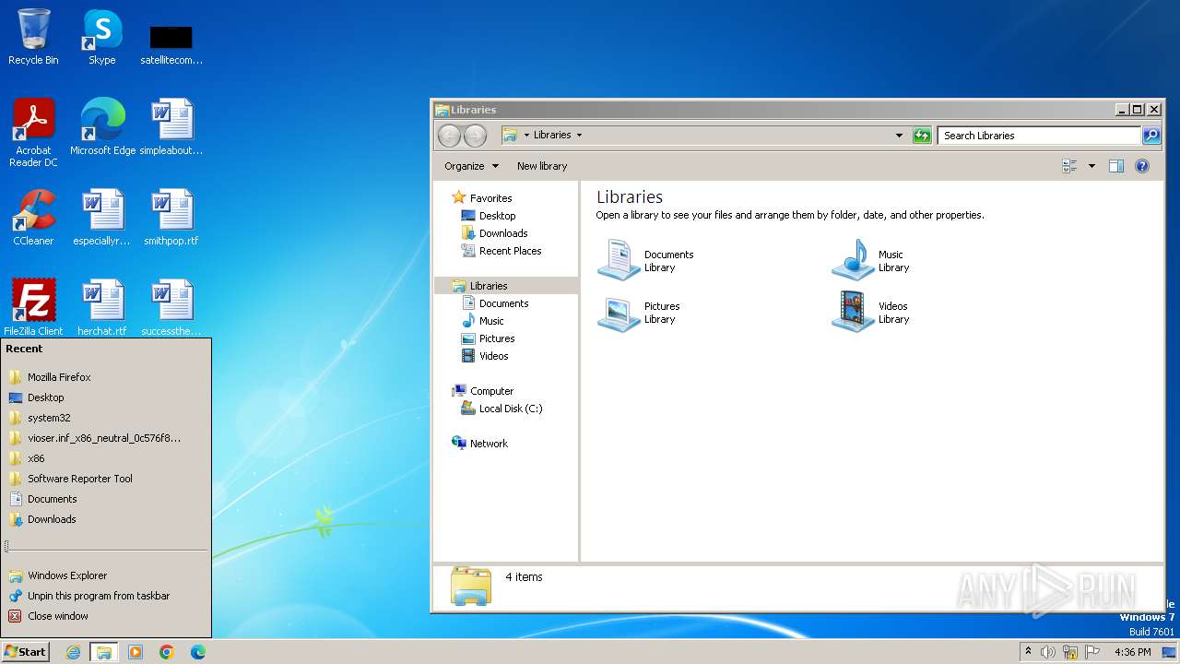Expand Libraries breadcrumb arrow
1180x664 pixels.
pos(579,136)
